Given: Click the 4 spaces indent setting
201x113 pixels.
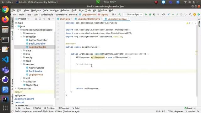Looking at the screenshot, I should click(x=179, y=111).
